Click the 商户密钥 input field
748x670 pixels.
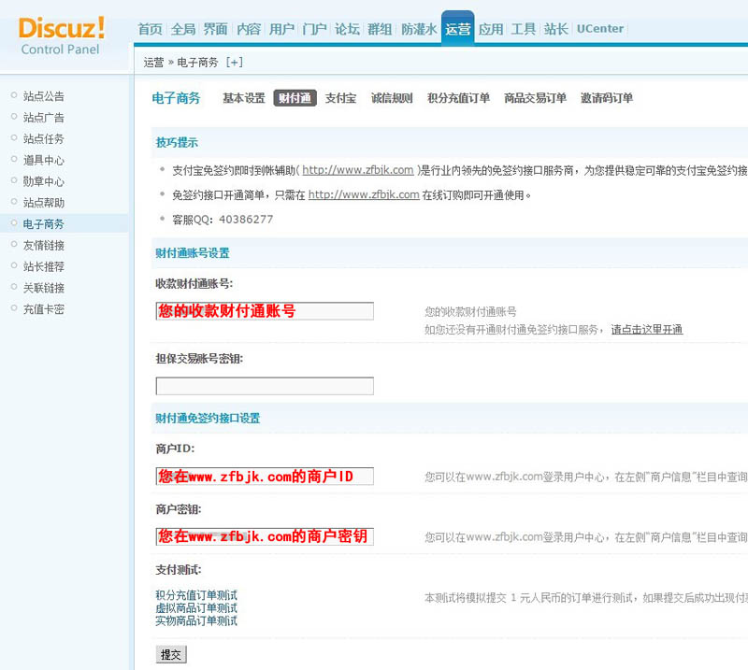(x=265, y=536)
